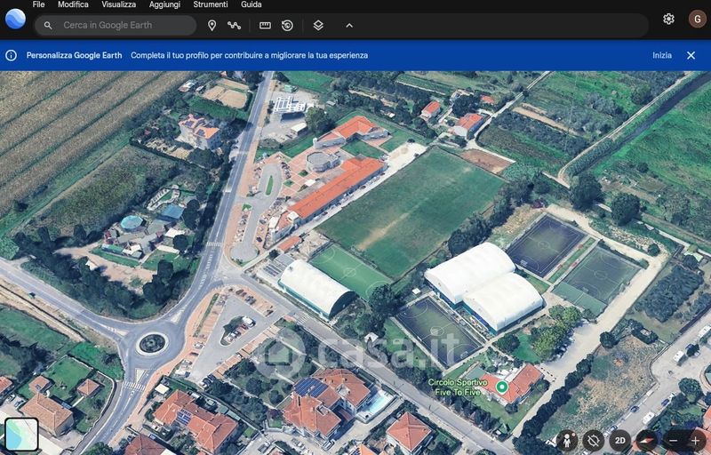Expand the Visualizza menu

[x=118, y=4]
